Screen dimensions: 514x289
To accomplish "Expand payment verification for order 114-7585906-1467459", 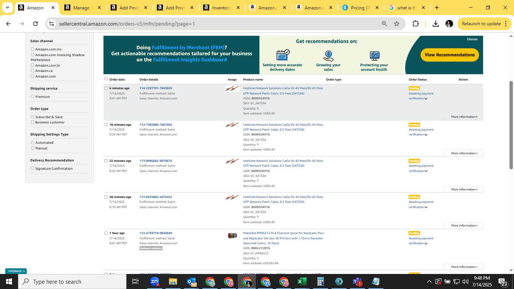I will point(426,135).
